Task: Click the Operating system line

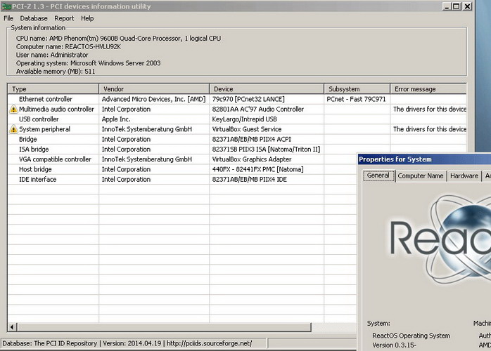Action: [89, 63]
